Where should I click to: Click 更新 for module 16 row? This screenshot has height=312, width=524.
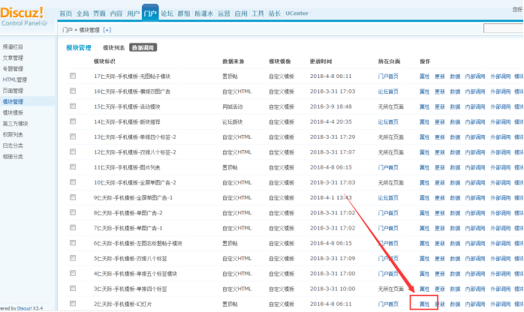[x=440, y=91]
